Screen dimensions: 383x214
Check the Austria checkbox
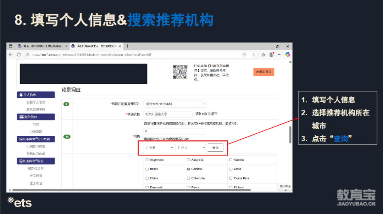click(x=231, y=160)
